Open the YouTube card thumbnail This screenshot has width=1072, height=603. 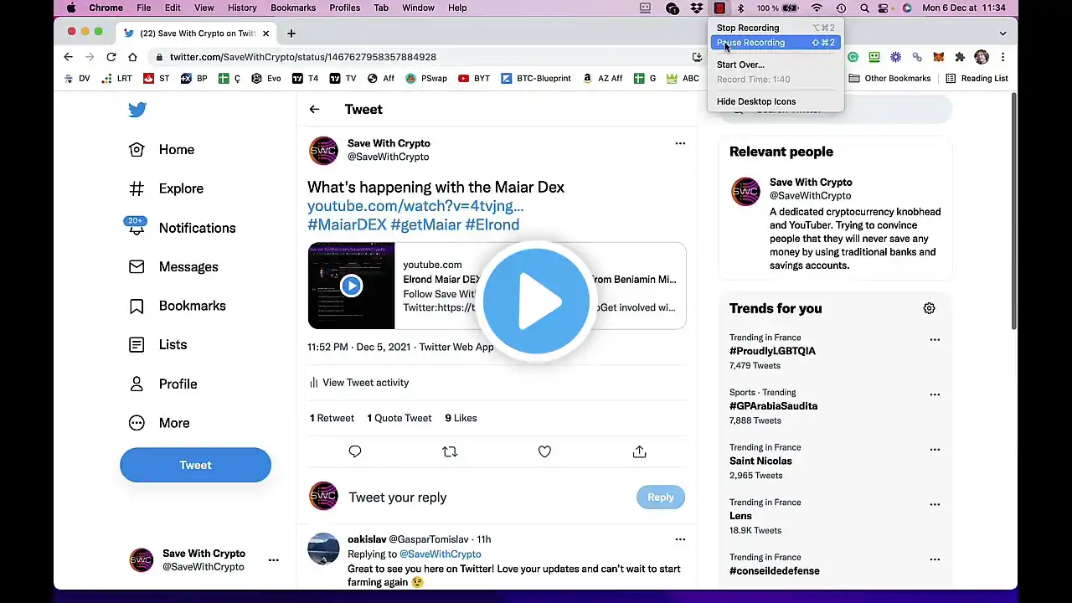pyautogui.click(x=351, y=286)
